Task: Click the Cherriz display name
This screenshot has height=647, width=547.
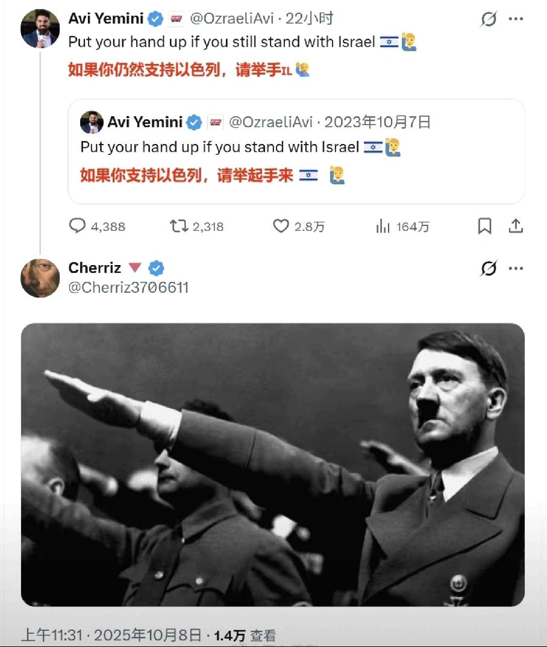Action: coord(95,268)
